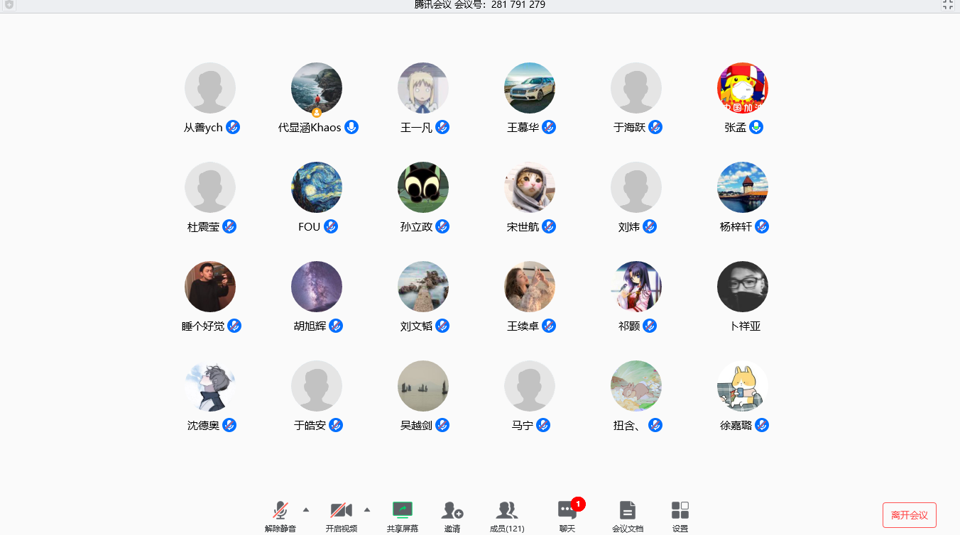Open the Chat (聊天) icon with notification
Image resolution: width=960 pixels, height=535 pixels.
click(x=567, y=510)
